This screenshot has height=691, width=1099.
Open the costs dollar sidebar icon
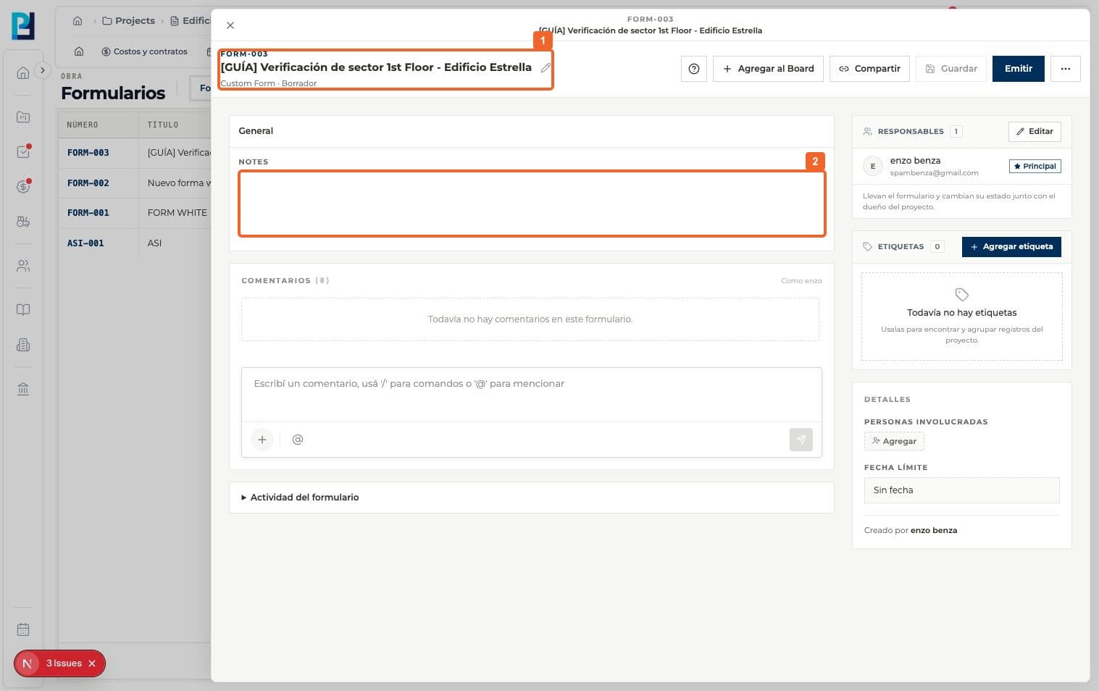(x=23, y=187)
